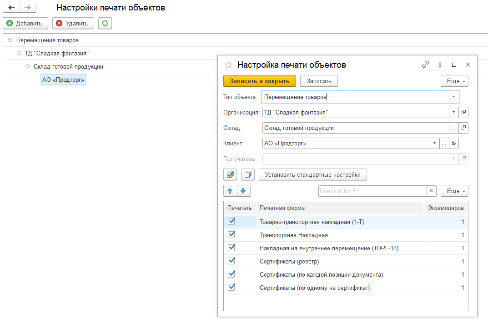Click into the Поиск (Ctrl+F) search field

(x=372, y=191)
